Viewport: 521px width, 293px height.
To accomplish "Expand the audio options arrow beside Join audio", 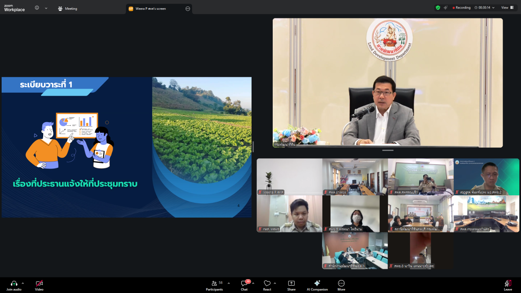I will 23,283.
